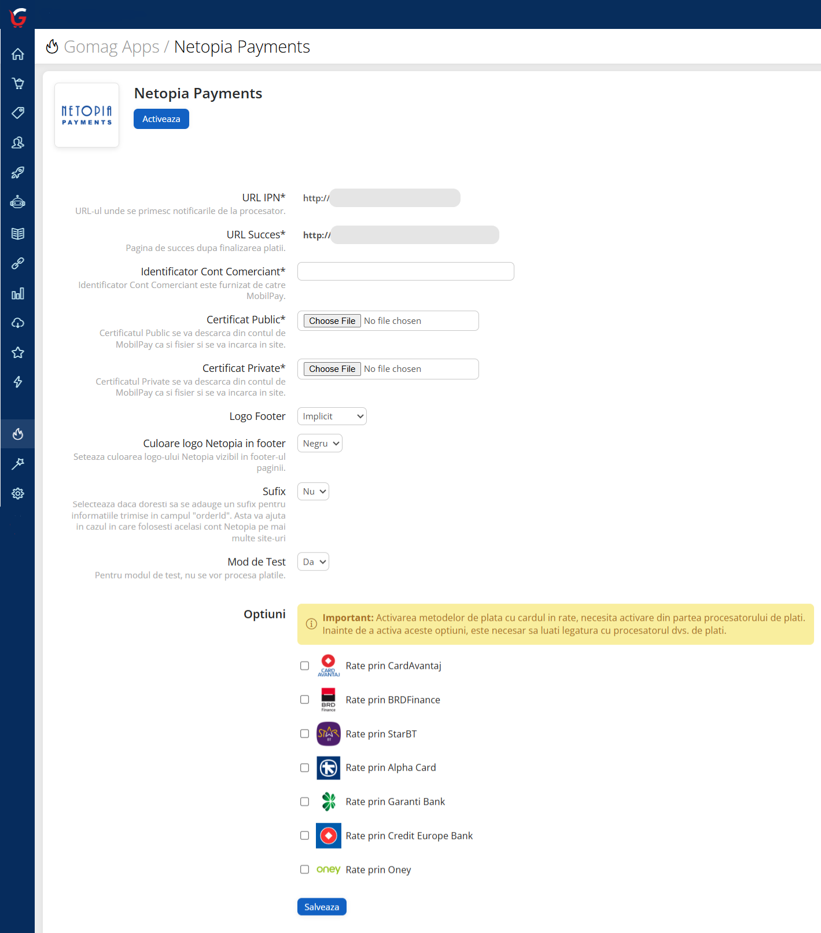The image size is (821, 933).
Task: Open the cloud sync icon in sidebar
Action: (18, 323)
